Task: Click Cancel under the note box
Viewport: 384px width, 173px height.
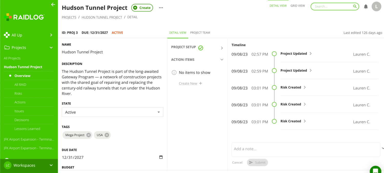Action: (x=237, y=163)
